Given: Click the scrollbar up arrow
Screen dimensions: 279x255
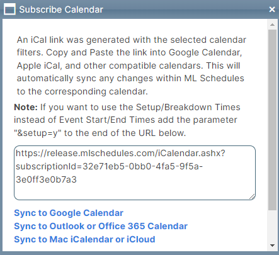Looking at the screenshot, I should click(273, 25).
